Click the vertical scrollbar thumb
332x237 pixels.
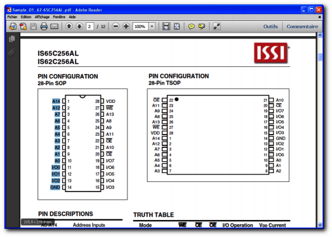click(320, 57)
